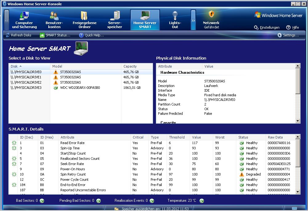Viewport: 308px width, 211px height.
Task: Select the PHYSICALDRIVE1 disk row
Action: point(80,77)
